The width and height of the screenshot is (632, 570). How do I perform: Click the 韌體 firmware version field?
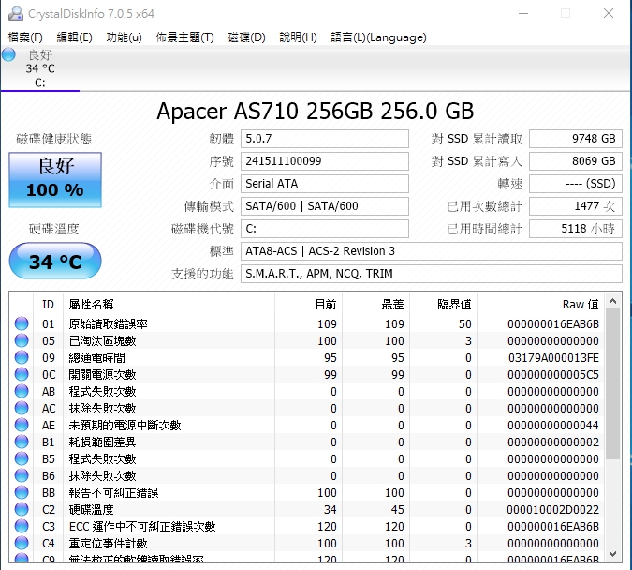pyautogui.click(x=324, y=139)
